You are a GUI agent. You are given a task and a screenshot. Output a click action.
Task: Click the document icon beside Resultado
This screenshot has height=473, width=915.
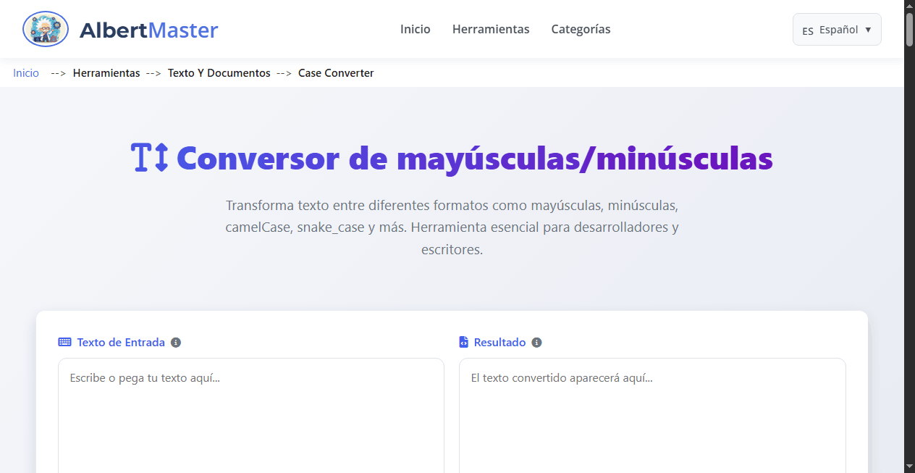point(464,342)
